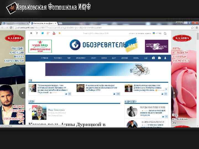Open Мир in the navigation bar

(69, 58)
